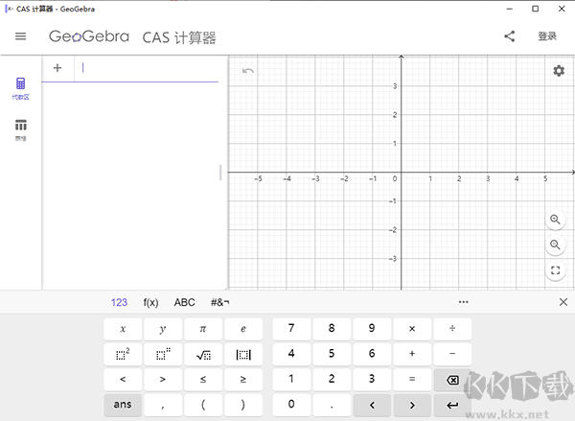This screenshot has height=421, width=575.
Task: Open the #&¬ symbols keyboard tab
Action: click(x=220, y=302)
